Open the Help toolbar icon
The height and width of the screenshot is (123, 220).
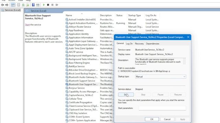33,5
